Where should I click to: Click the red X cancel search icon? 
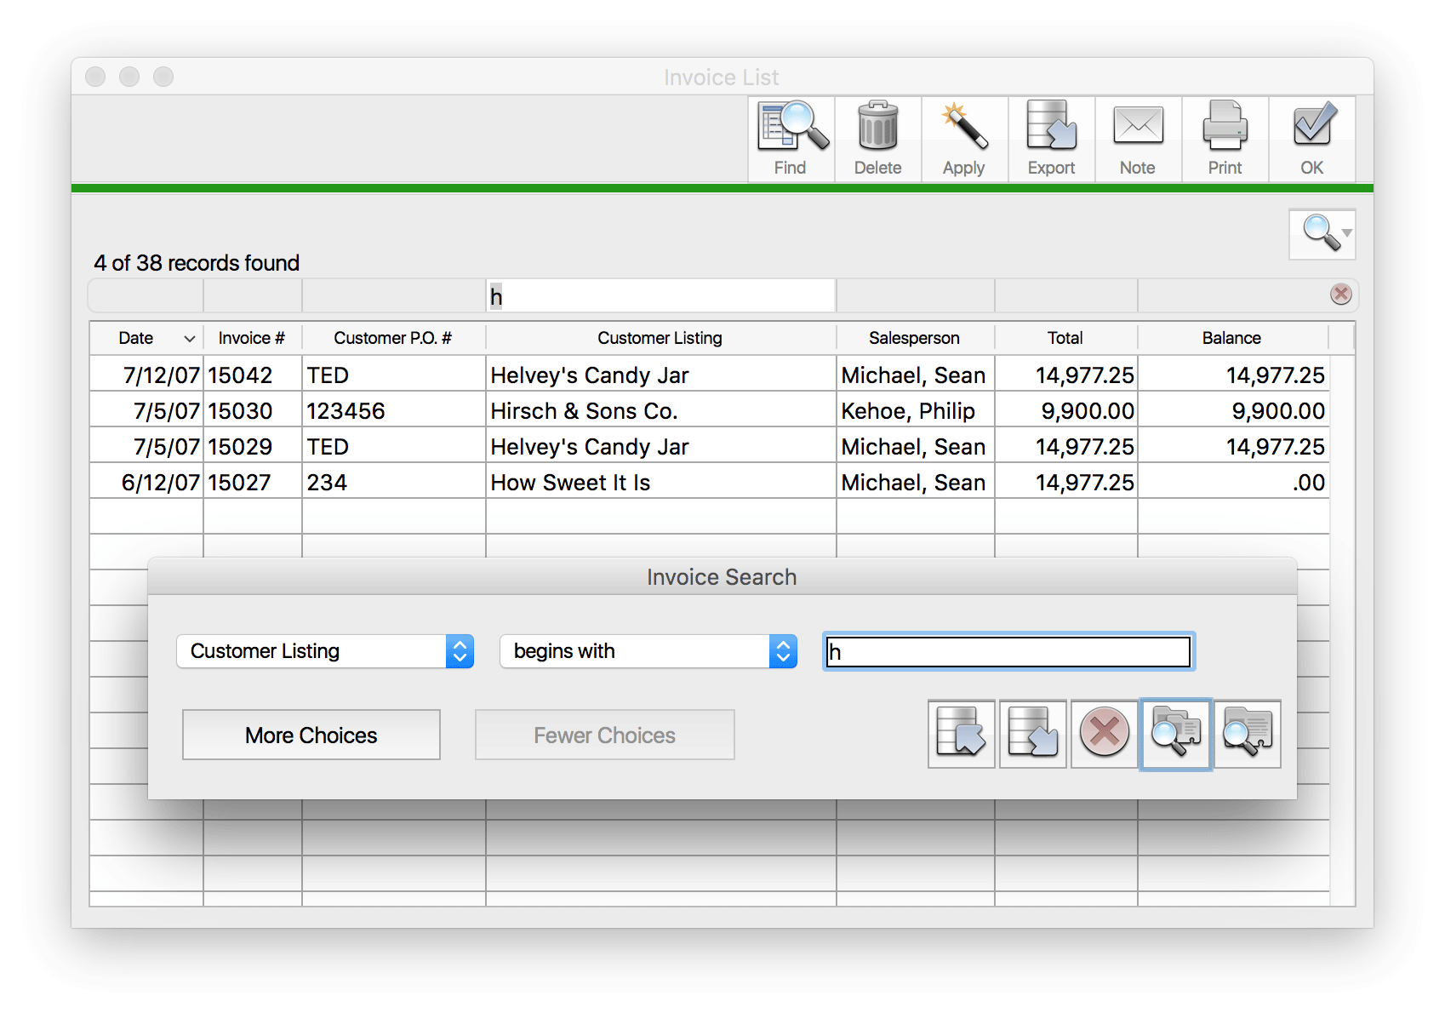tap(1105, 734)
